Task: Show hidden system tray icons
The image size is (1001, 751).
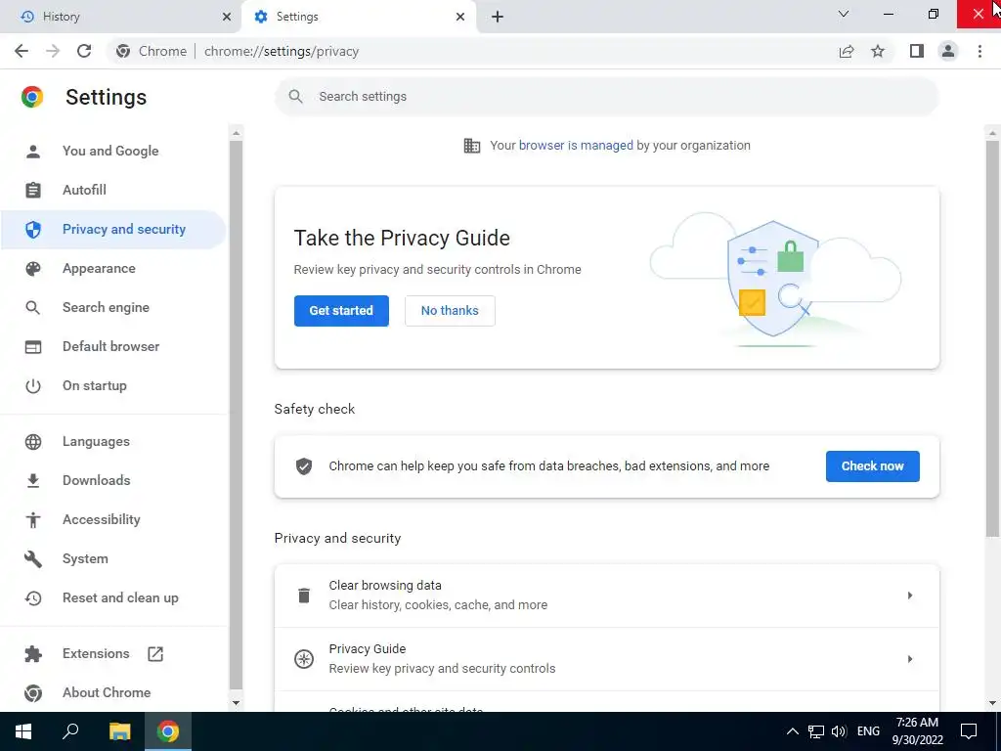Action: [792, 731]
